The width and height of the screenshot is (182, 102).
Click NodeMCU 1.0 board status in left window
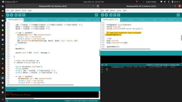coord(81,101)
